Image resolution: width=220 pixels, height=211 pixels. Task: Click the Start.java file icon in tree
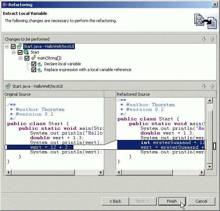point(20,46)
